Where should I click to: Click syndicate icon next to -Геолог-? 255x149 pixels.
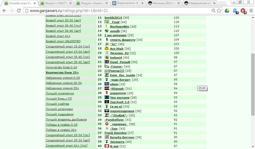[107, 66]
